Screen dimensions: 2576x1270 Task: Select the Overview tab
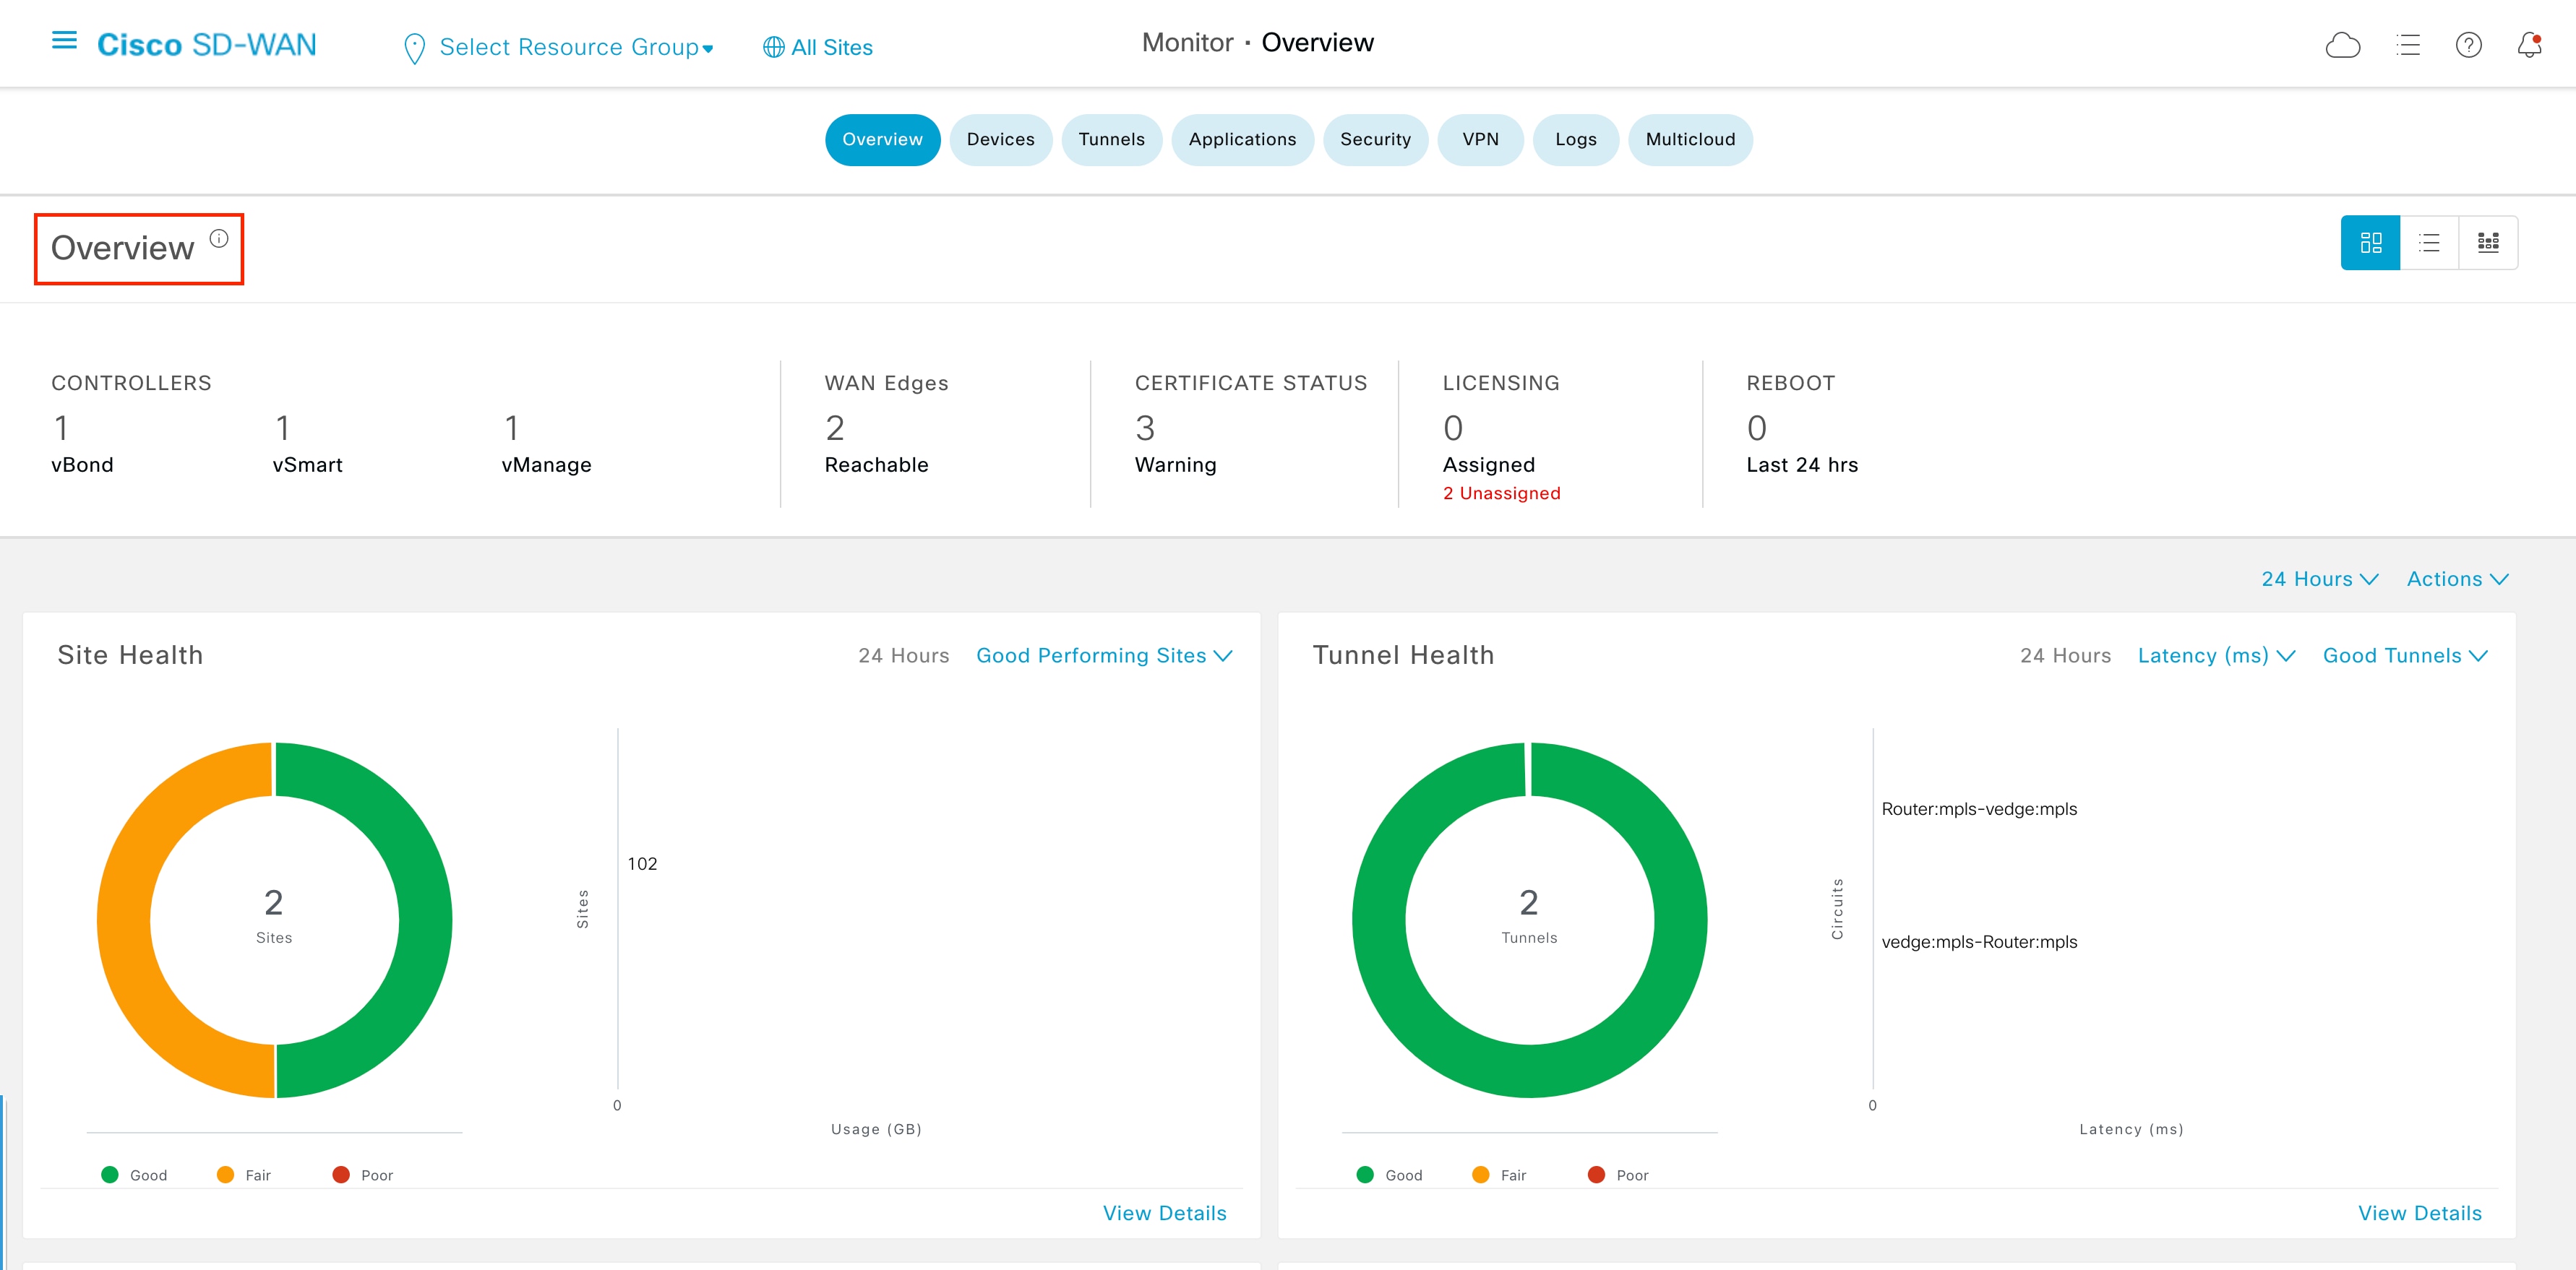click(x=882, y=140)
